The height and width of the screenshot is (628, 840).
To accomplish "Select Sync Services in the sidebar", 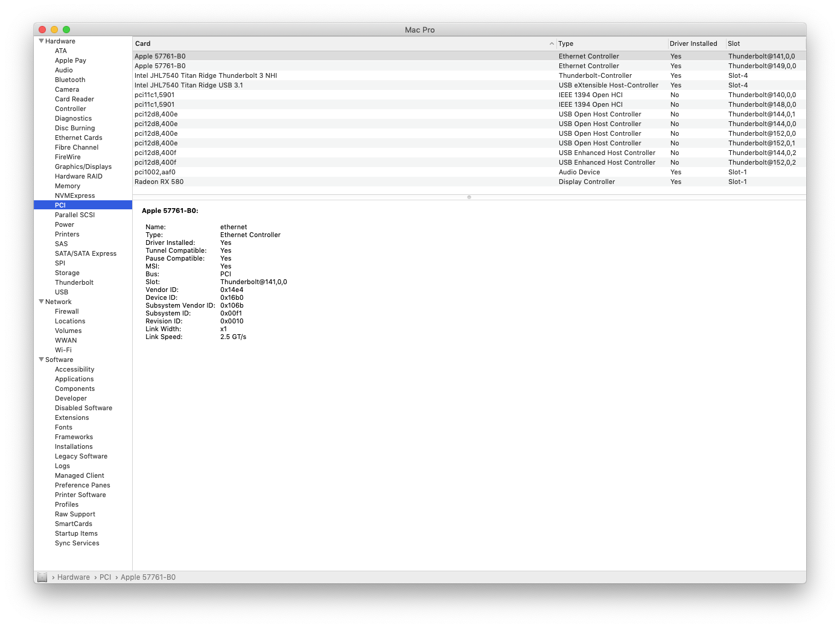I will coord(77,543).
